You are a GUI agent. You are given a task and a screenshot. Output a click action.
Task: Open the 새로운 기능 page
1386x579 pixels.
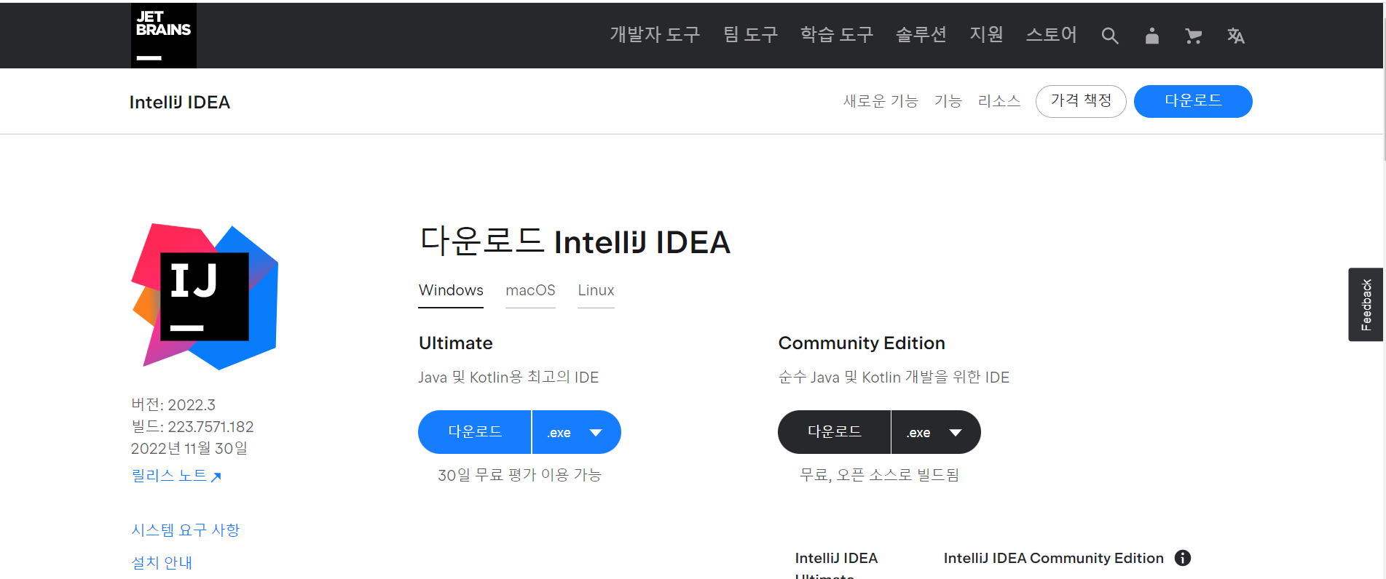tap(881, 101)
